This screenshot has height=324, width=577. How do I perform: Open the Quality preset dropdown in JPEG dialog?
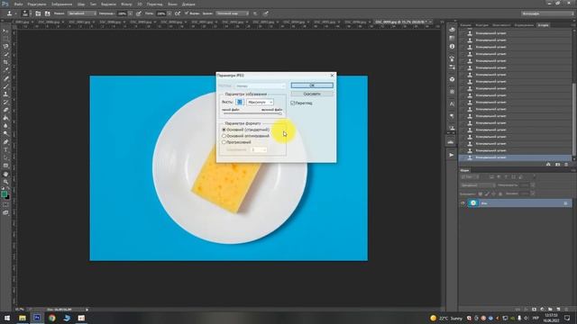coord(260,102)
